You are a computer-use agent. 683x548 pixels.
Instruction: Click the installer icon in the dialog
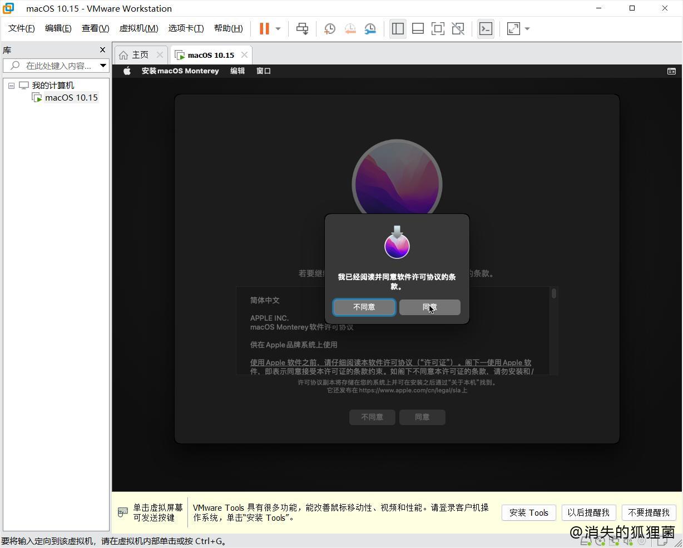click(397, 242)
